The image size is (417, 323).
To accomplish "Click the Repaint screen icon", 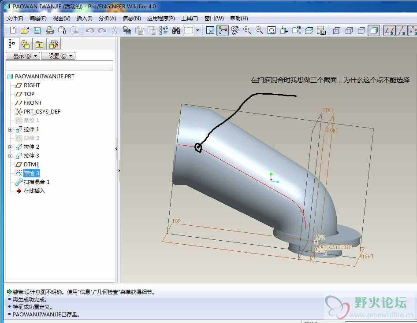I will click(210, 30).
